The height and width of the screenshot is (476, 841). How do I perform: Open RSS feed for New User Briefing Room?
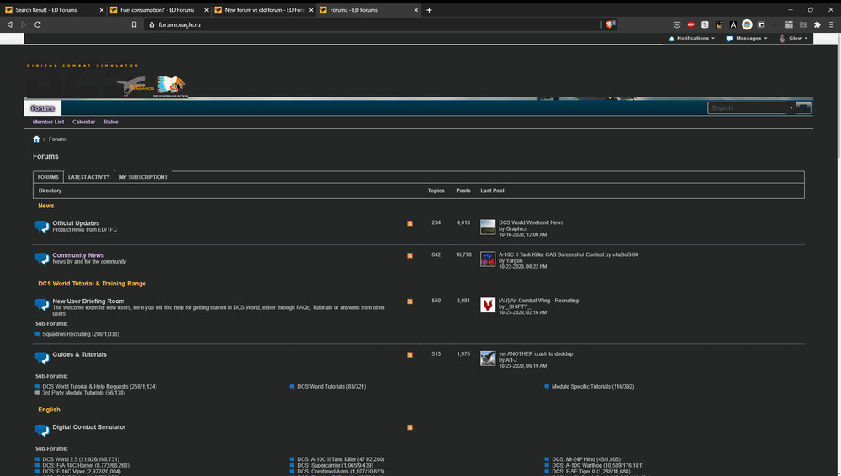[410, 301]
